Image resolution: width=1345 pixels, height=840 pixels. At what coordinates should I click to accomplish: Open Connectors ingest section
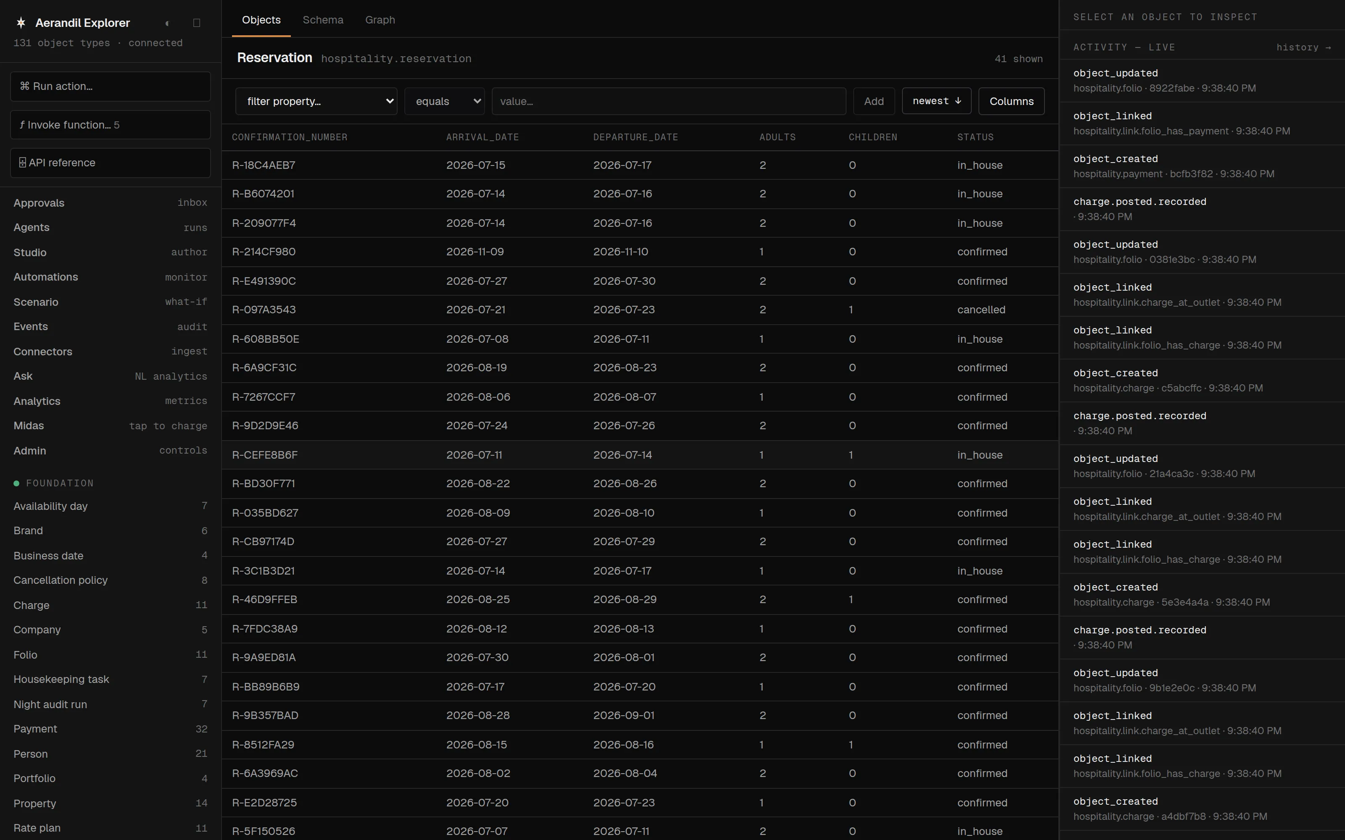(110, 351)
